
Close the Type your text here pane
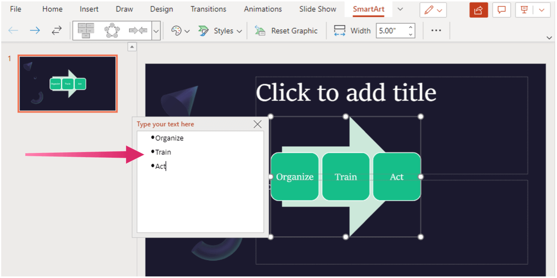coord(257,124)
